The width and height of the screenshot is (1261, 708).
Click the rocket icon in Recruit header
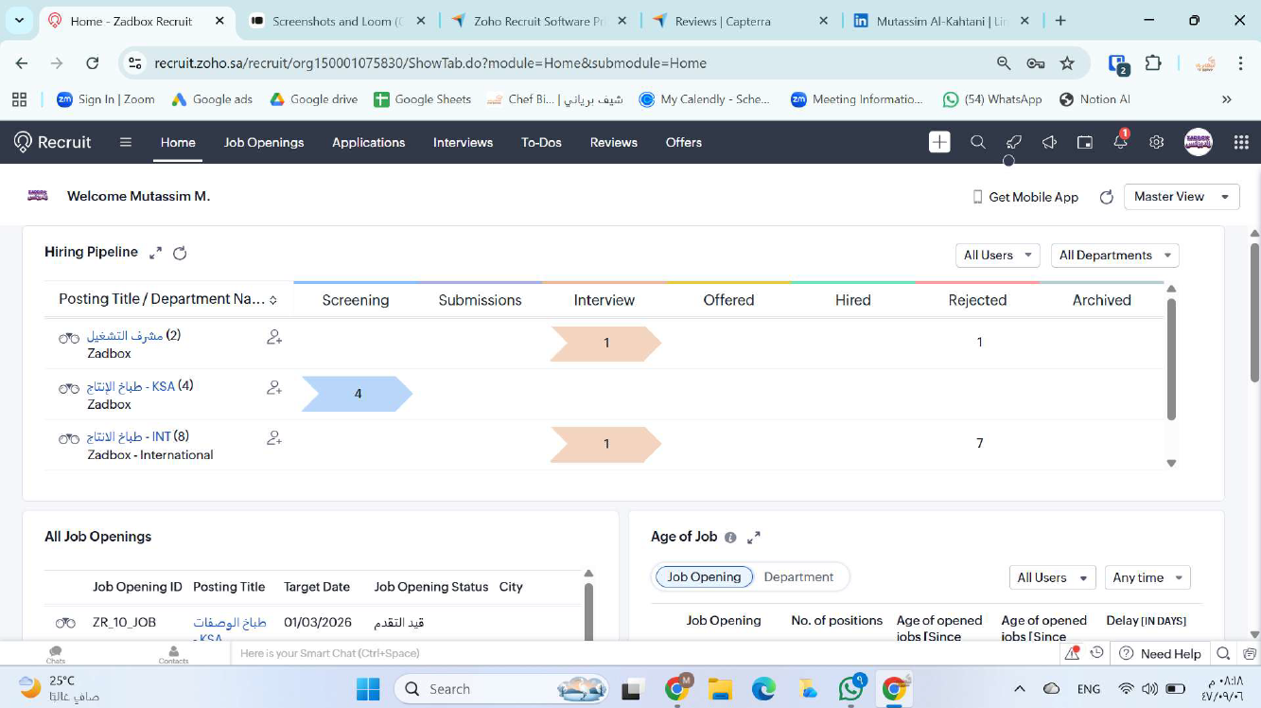(1013, 142)
